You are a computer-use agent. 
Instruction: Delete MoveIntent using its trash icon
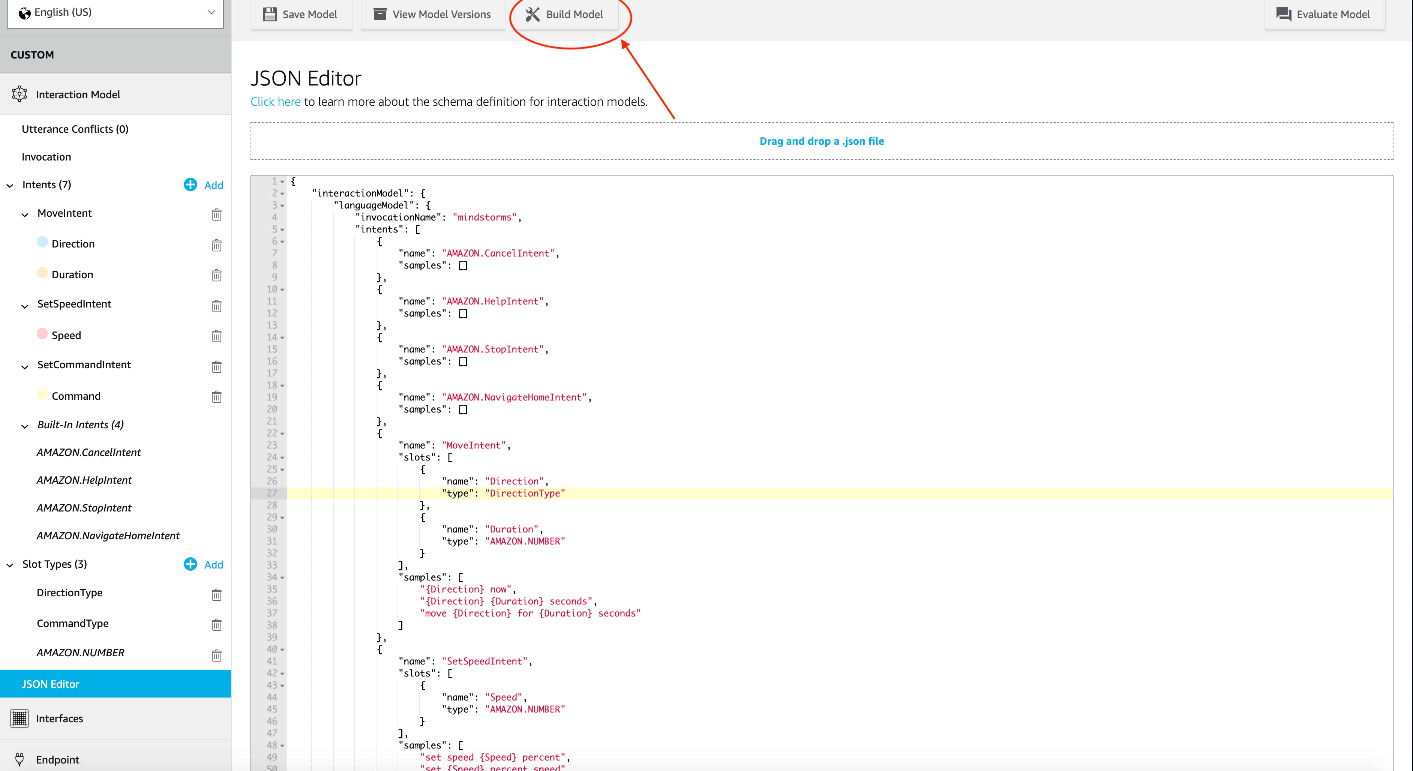217,214
